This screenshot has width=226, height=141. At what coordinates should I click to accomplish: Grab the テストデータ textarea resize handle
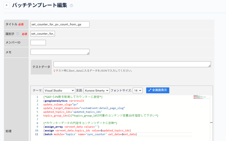pyautogui.click(x=209, y=66)
